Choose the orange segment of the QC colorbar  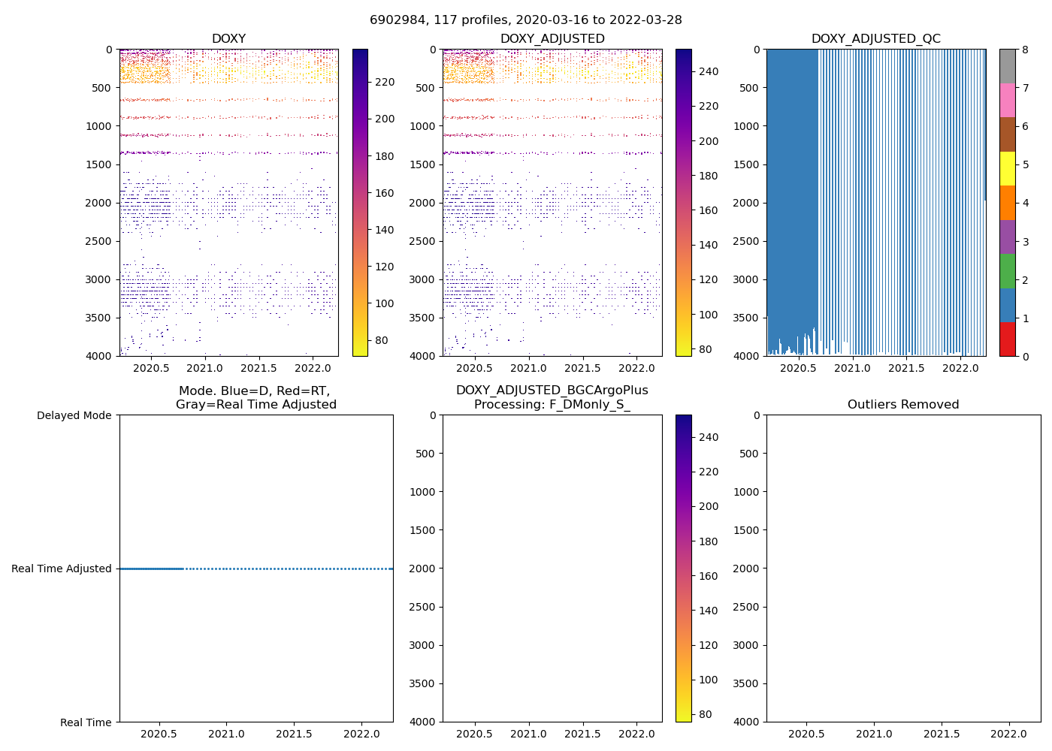(1007, 203)
